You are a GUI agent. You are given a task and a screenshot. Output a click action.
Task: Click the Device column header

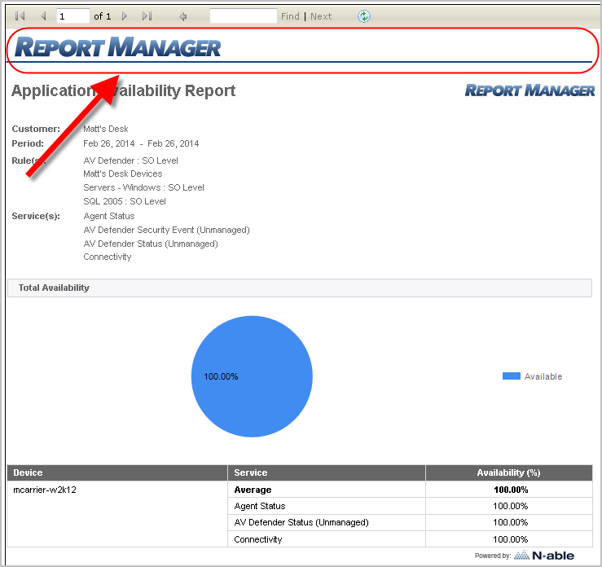(117, 472)
